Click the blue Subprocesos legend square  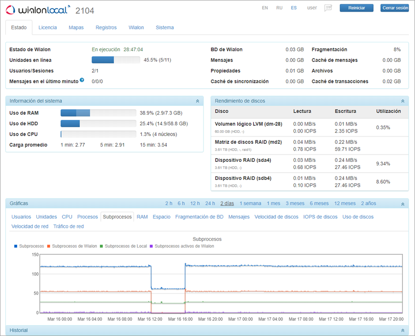coord(16,246)
